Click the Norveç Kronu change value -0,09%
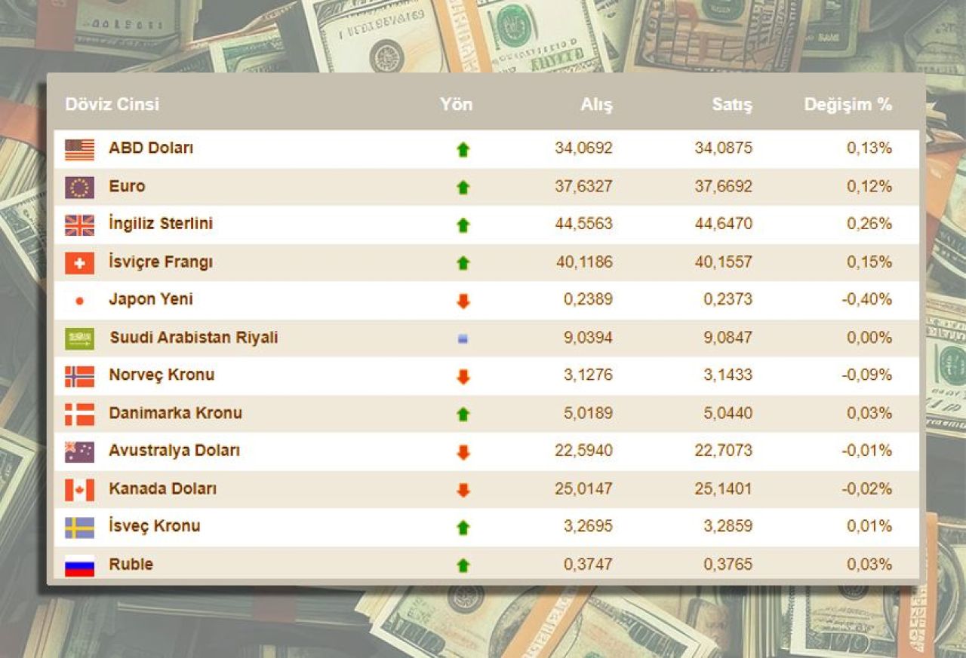966x658 pixels. (866, 375)
